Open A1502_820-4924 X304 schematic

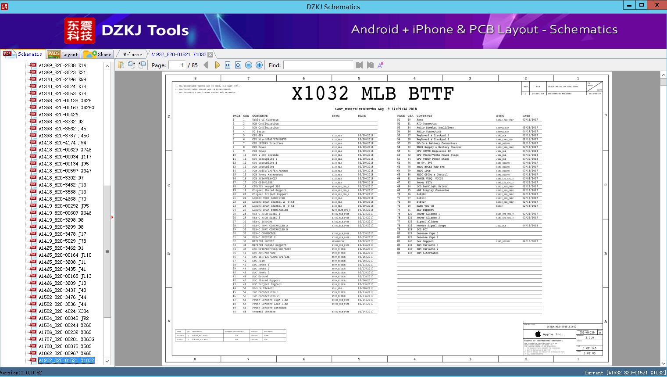tap(64, 311)
